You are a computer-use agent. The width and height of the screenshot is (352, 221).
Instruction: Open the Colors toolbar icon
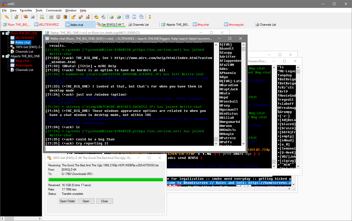click(x=65, y=17)
